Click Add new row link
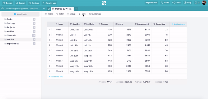This screenshot has width=208, height=99. (x=56, y=77)
